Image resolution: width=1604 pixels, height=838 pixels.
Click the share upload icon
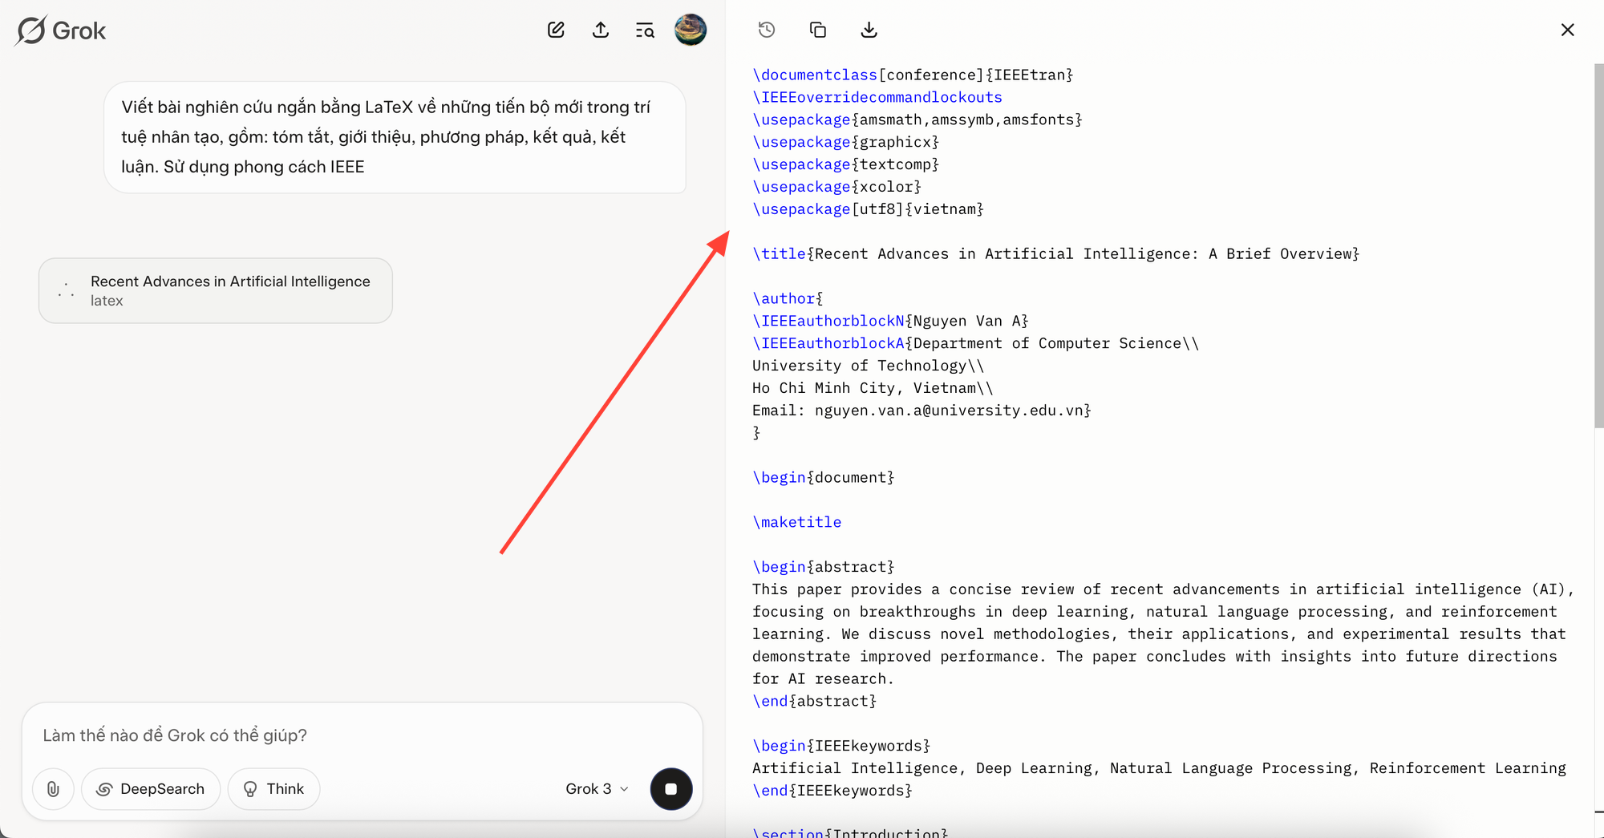pyautogui.click(x=601, y=30)
